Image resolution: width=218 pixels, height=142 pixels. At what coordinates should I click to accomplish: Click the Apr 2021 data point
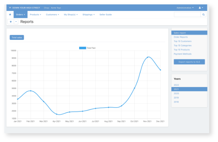pos(57,114)
